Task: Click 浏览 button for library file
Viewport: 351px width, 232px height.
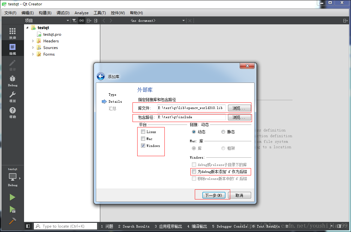Action: [239, 108]
